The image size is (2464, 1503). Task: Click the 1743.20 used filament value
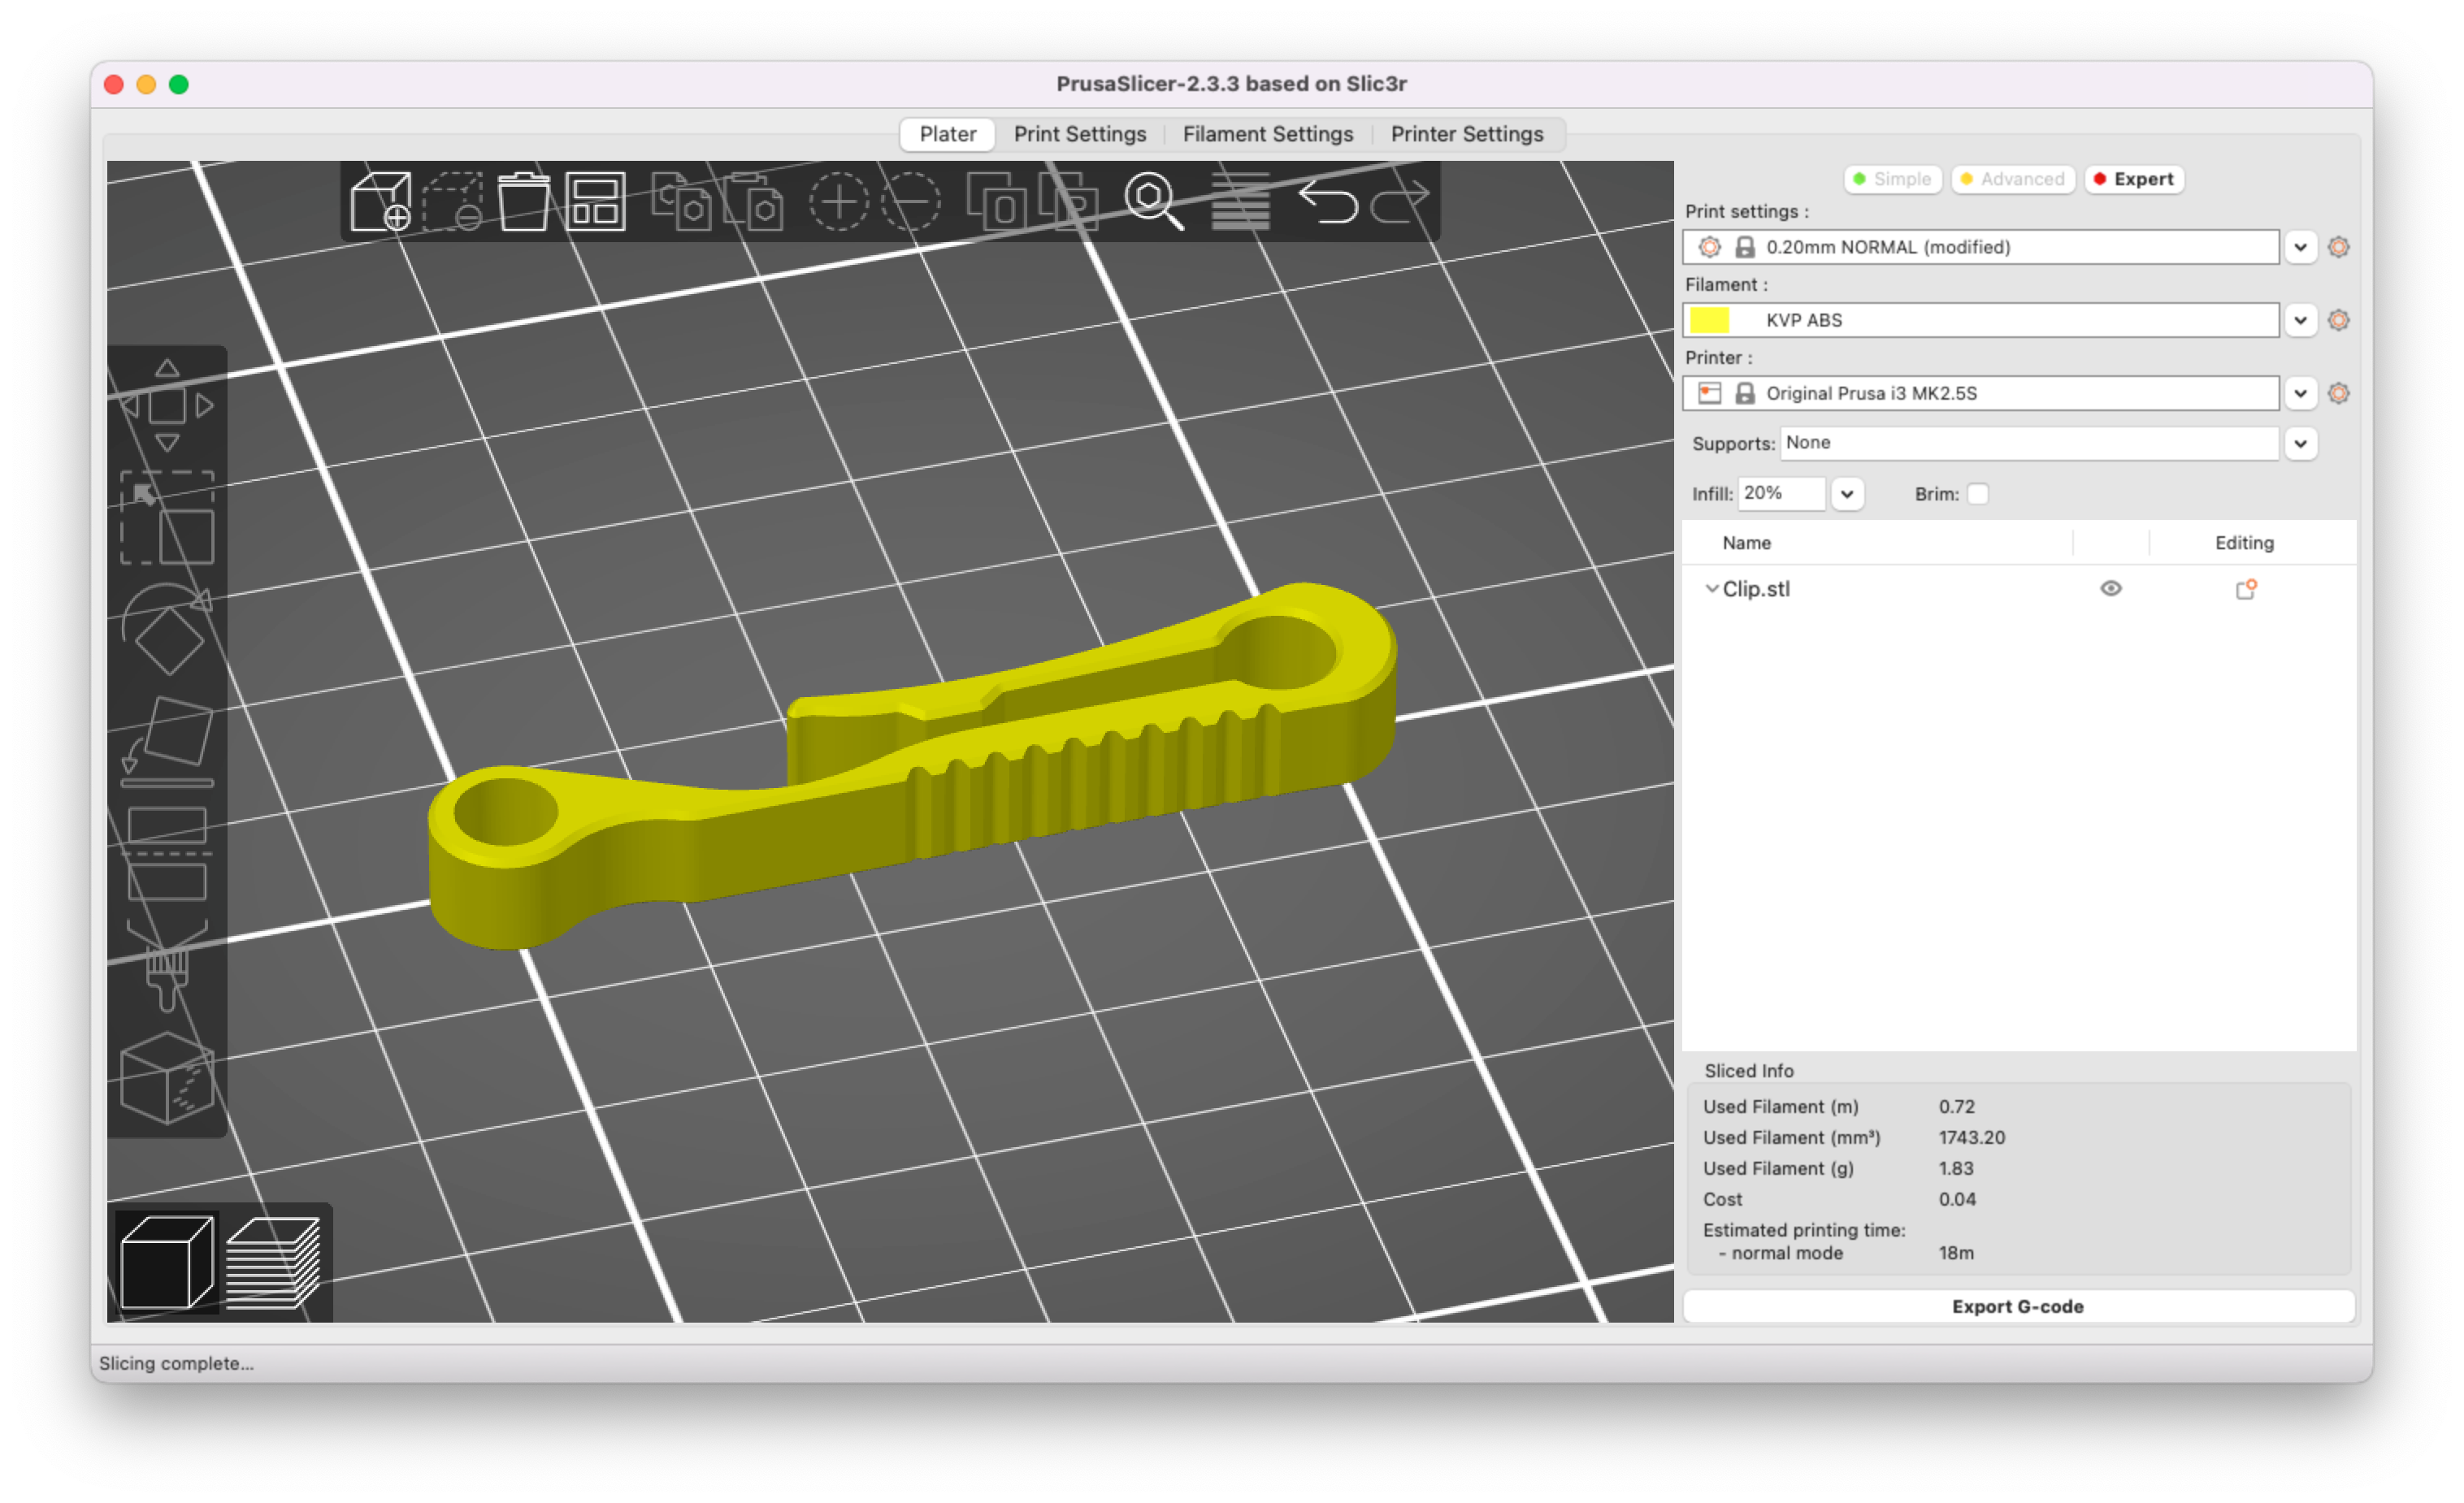[x=1971, y=1137]
